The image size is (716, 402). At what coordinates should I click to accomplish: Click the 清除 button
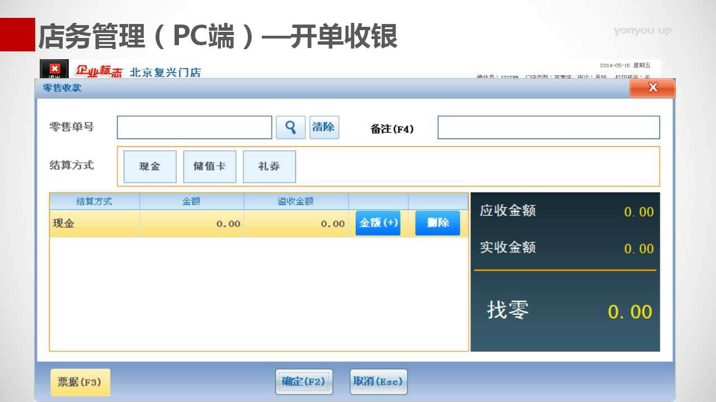[x=324, y=127]
